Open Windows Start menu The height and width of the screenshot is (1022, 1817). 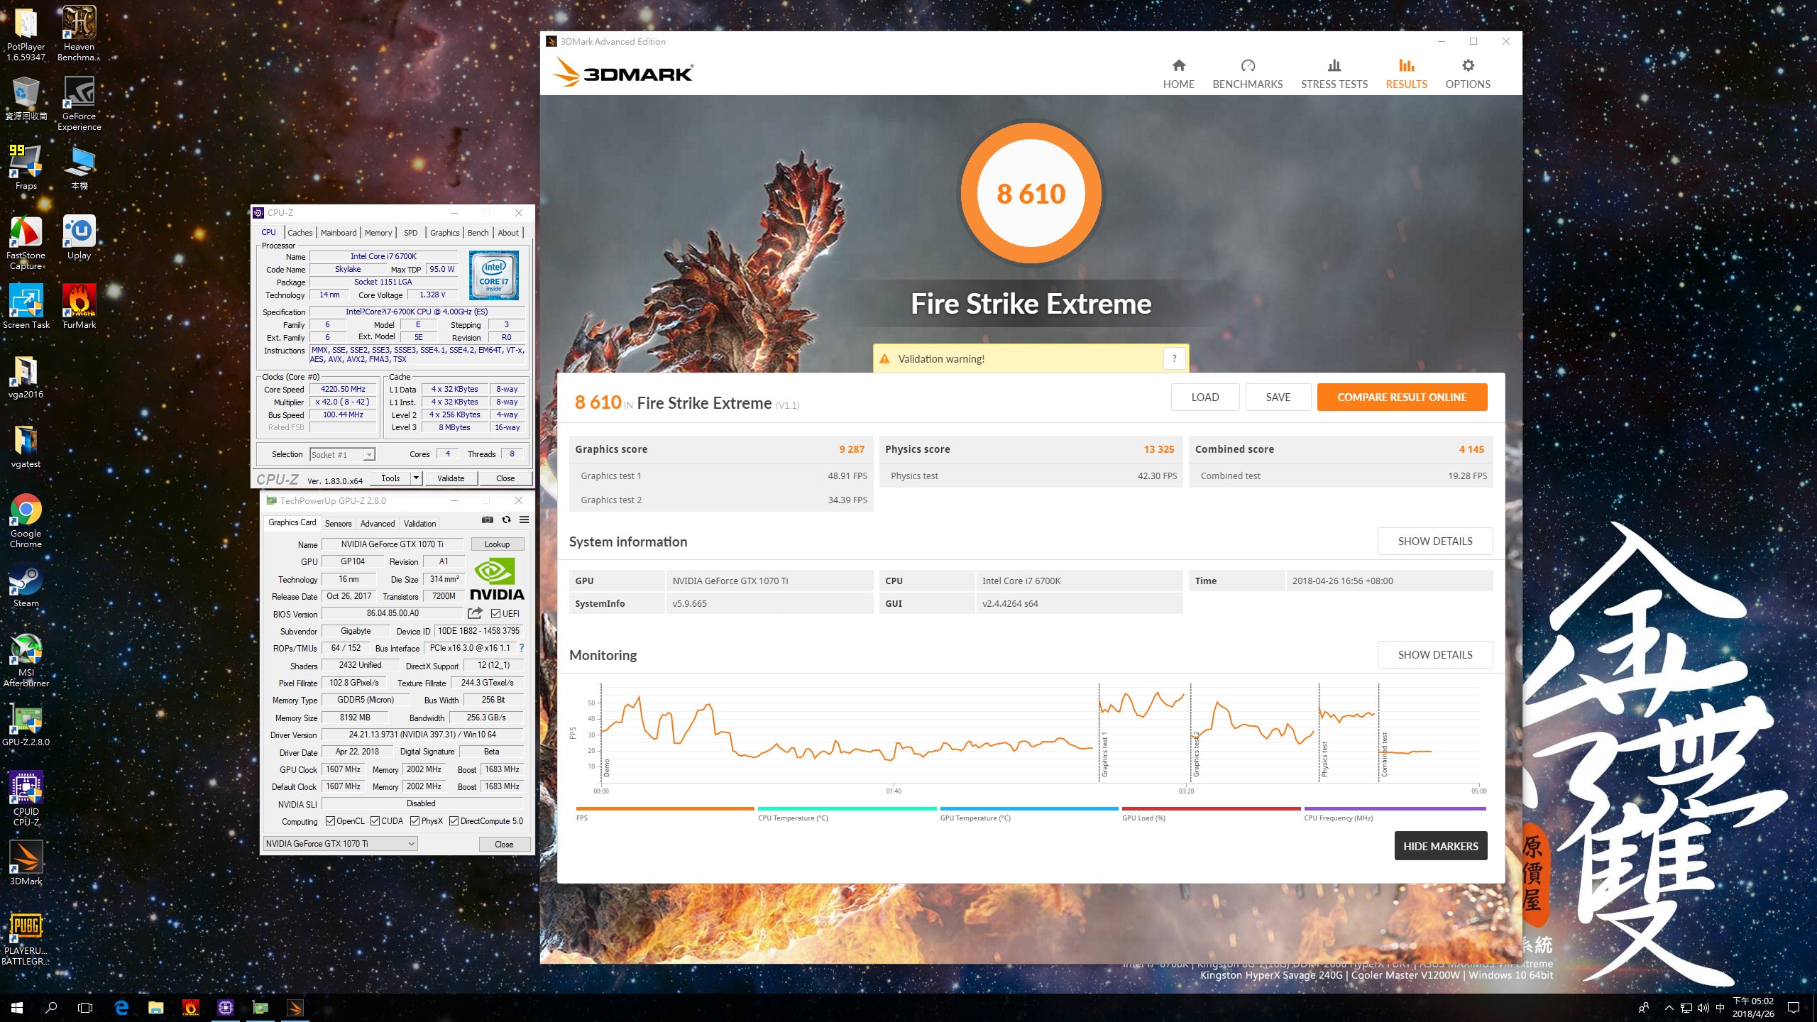click(x=17, y=1008)
